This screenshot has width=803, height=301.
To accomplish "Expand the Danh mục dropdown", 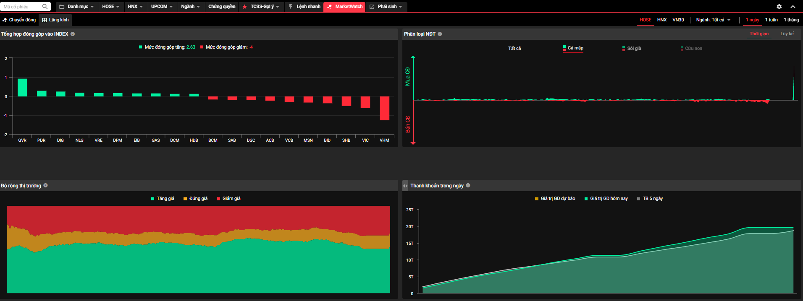I will pyautogui.click(x=77, y=7).
